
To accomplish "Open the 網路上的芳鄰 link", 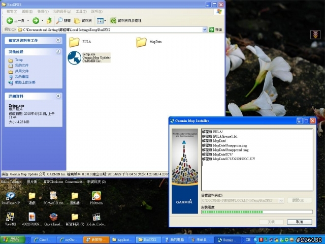I will point(25,82).
